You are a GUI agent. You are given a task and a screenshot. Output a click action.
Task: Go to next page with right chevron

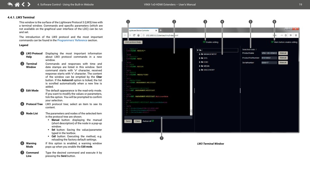coord(29,4)
